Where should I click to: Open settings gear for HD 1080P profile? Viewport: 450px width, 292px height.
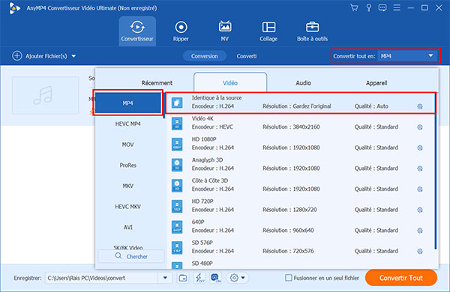(420, 147)
